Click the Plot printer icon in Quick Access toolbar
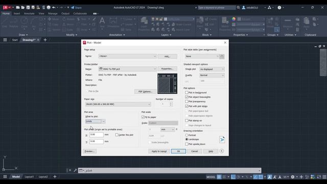Viewport: 327px width, 184px height. click(49, 8)
